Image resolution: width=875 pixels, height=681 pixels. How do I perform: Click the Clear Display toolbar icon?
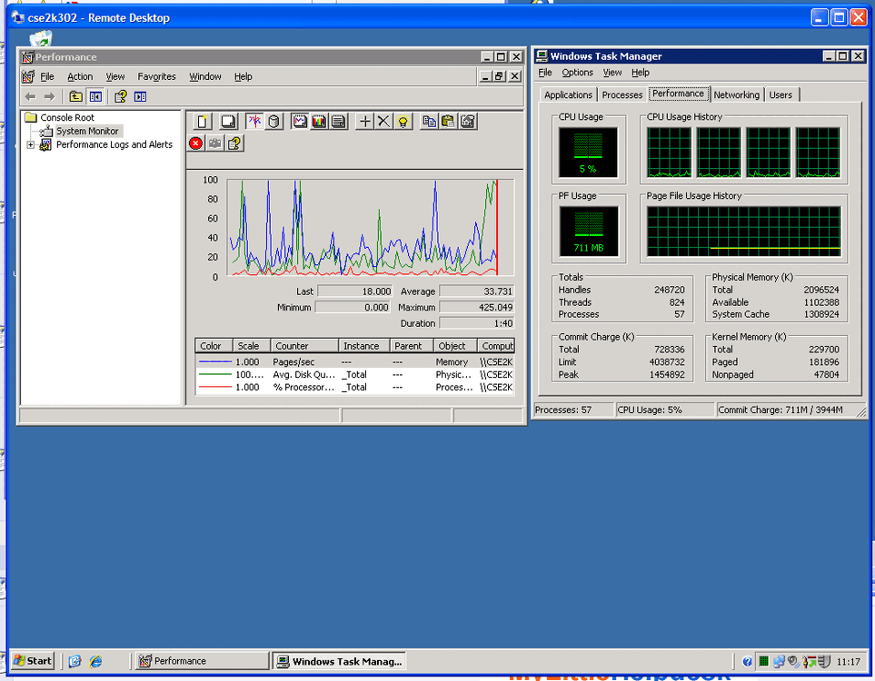[x=228, y=121]
